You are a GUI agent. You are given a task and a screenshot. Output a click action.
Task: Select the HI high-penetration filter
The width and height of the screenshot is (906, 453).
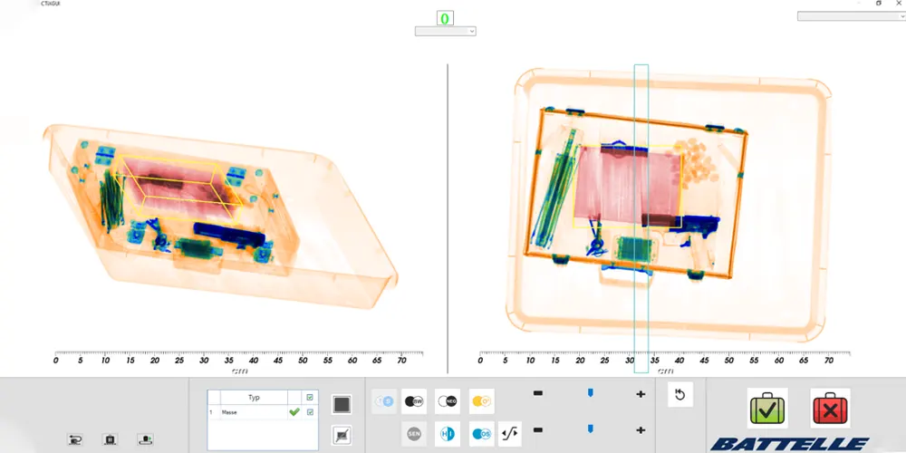pyautogui.click(x=448, y=434)
